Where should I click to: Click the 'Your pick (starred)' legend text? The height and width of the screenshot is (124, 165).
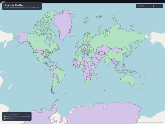[13, 114]
